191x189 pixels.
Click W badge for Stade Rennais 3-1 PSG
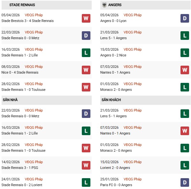coord(86,165)
